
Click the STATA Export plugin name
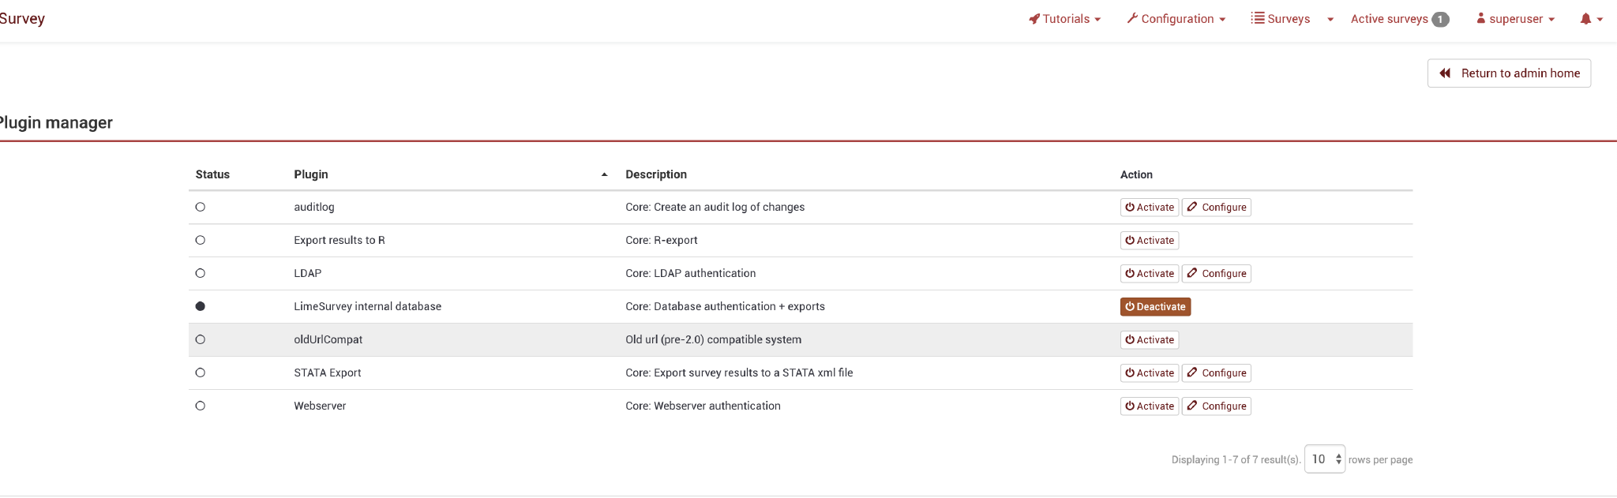pos(328,373)
